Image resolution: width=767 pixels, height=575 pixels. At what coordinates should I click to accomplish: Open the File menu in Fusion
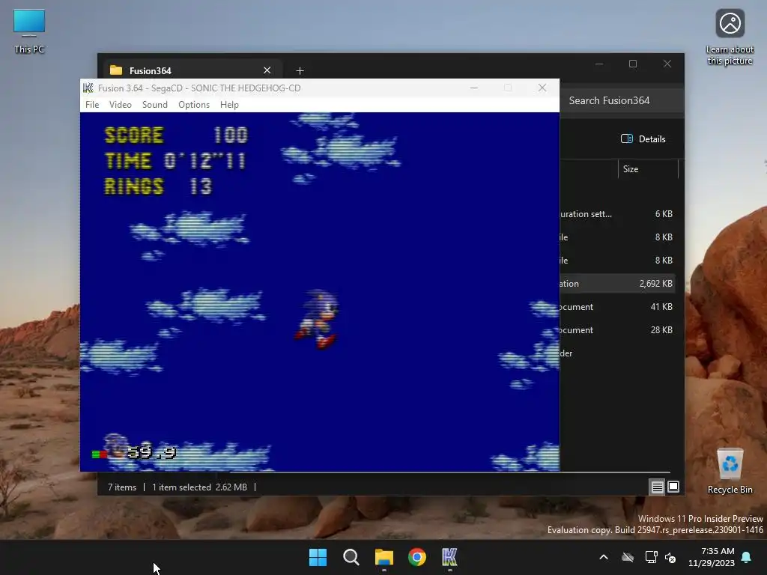point(92,105)
